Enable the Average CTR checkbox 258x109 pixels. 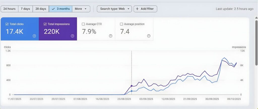pyautogui.click(x=83, y=24)
